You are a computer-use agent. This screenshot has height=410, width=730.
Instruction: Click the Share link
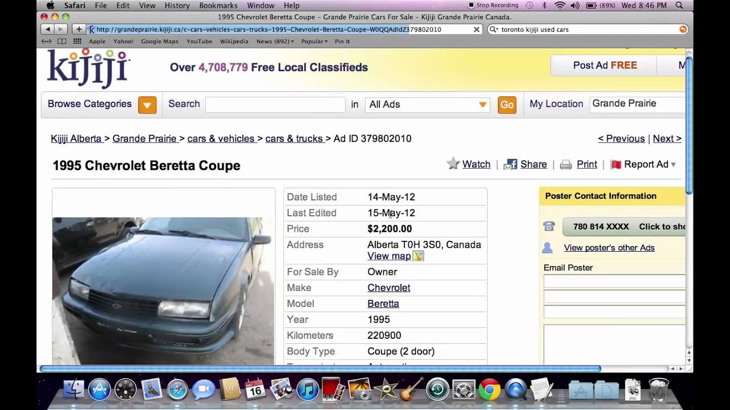click(534, 165)
